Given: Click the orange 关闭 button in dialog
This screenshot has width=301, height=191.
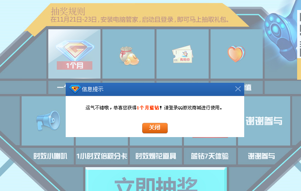Looking at the screenshot, I should coord(155,128).
